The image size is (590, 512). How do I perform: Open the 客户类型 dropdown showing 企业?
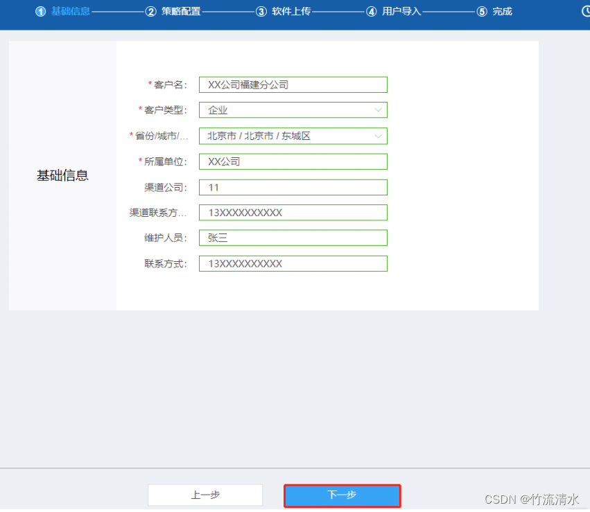point(293,109)
